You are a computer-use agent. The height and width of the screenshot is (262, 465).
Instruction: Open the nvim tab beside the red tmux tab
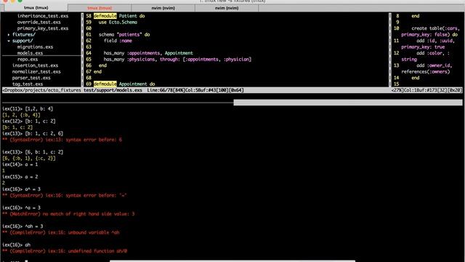tap(163, 8)
